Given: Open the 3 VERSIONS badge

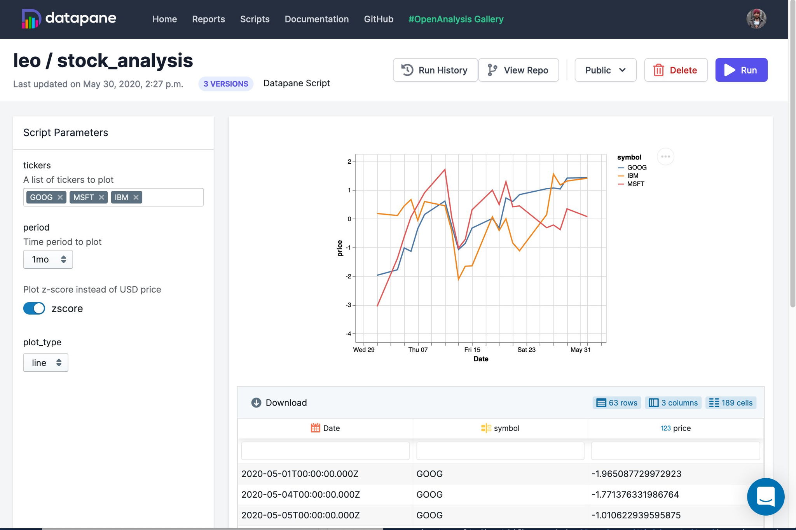Looking at the screenshot, I should 226,84.
